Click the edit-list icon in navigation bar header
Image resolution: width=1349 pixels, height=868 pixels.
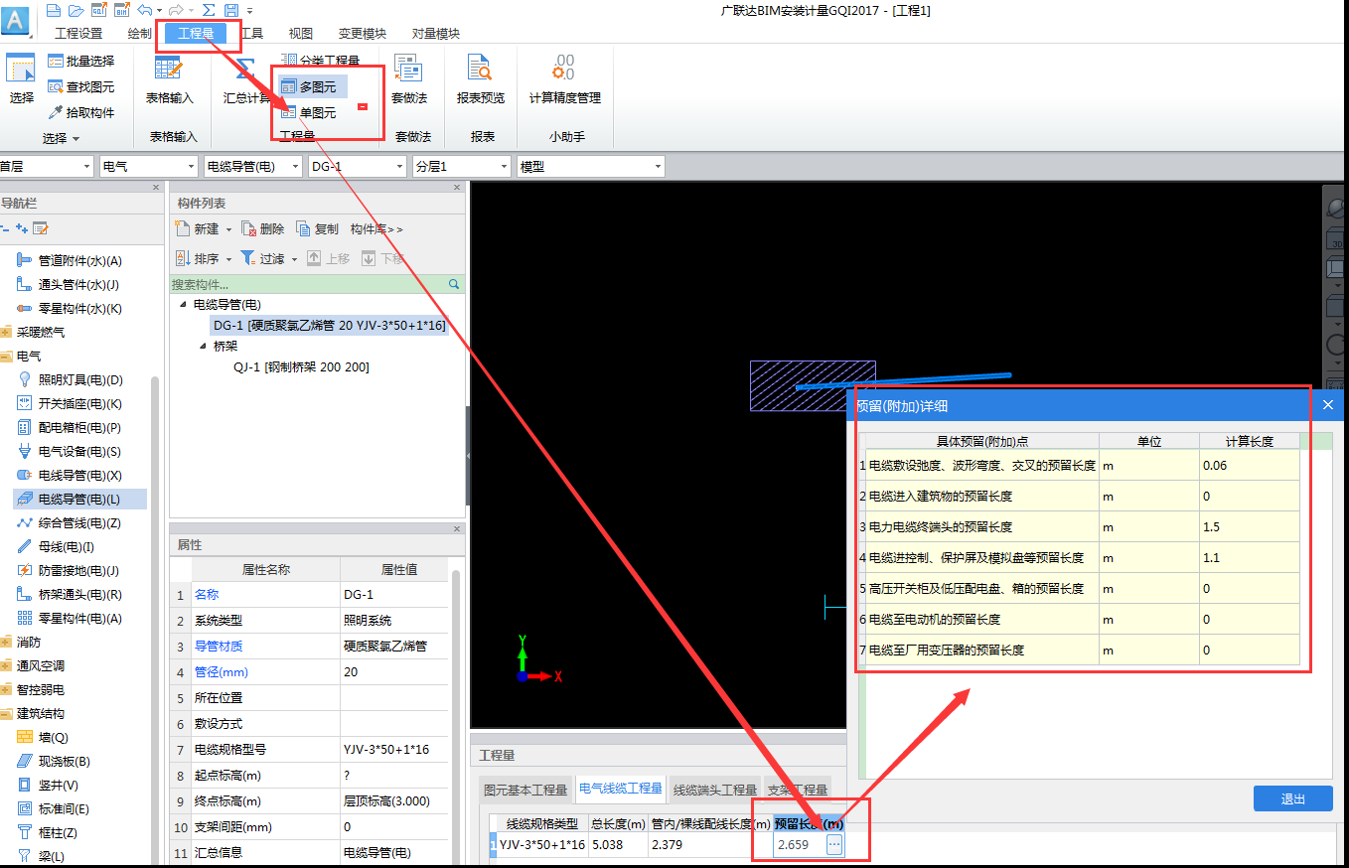[x=40, y=228]
